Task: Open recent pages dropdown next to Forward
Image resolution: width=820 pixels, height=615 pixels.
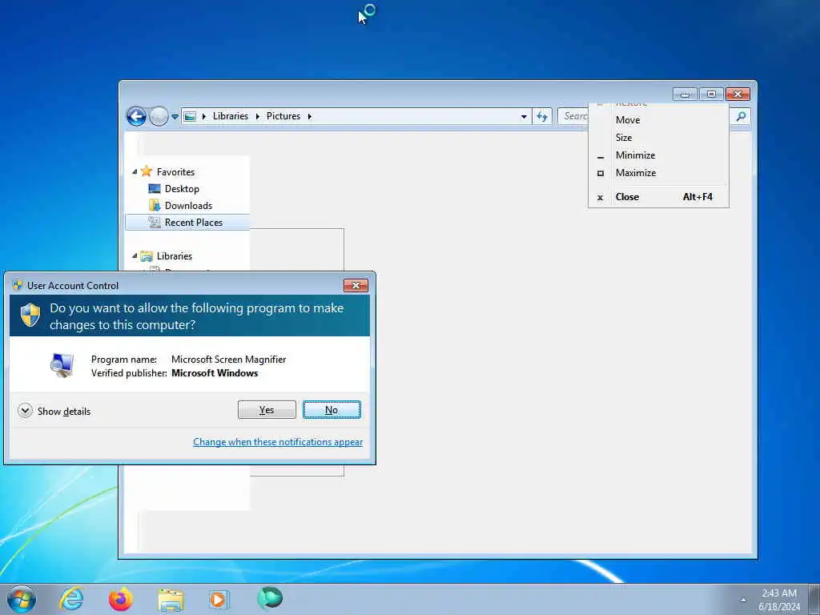Action: pos(175,117)
